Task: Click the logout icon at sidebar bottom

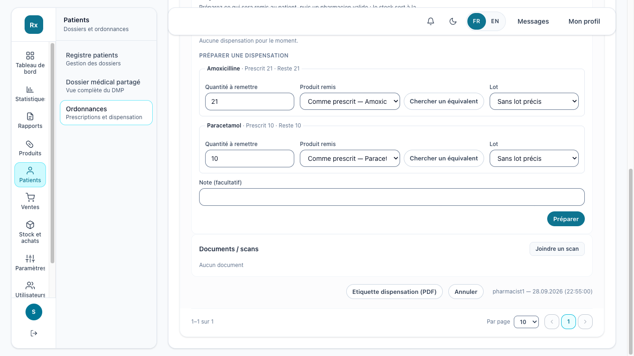Action: pyautogui.click(x=34, y=333)
